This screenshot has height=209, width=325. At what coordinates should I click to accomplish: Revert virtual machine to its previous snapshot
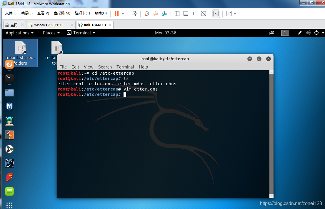coord(156,14)
